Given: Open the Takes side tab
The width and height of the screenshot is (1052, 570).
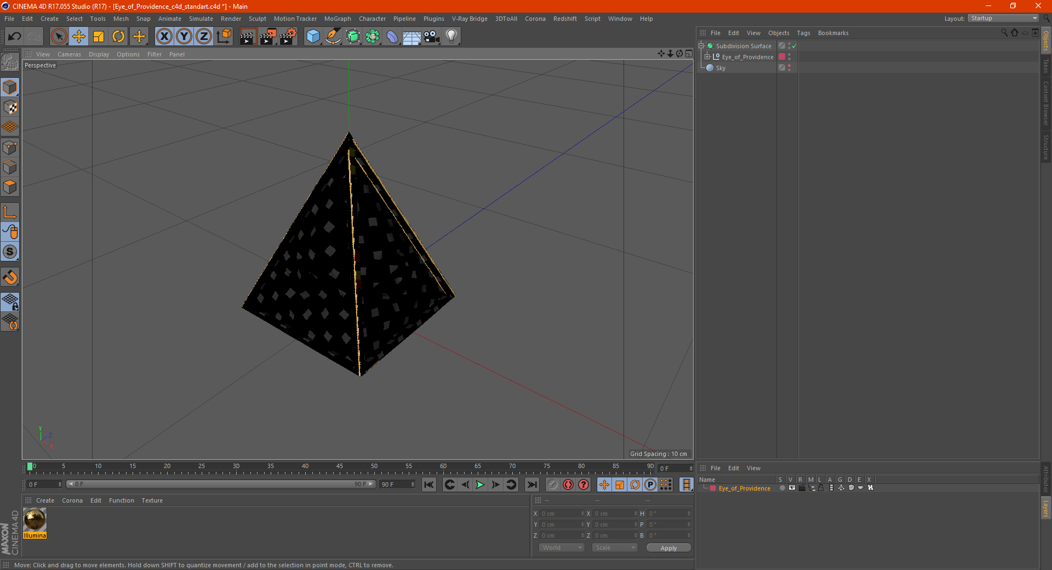Looking at the screenshot, I should (x=1046, y=66).
